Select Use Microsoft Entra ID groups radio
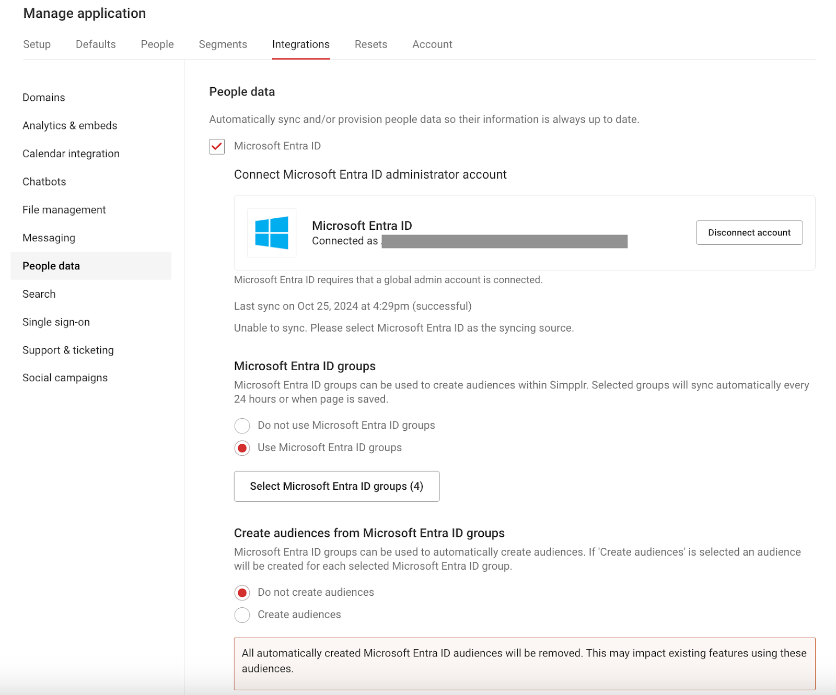The width and height of the screenshot is (836, 695). click(x=242, y=448)
